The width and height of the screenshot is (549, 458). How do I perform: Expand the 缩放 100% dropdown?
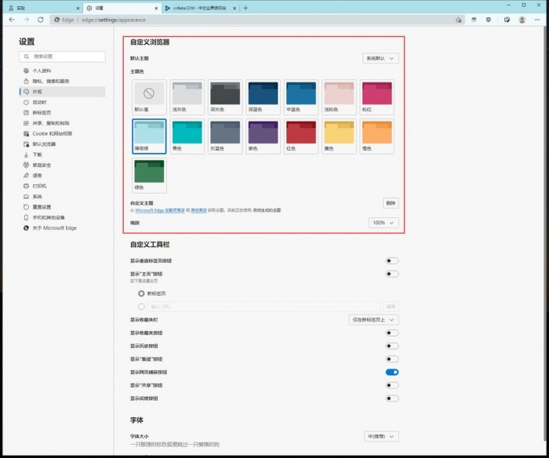[384, 223]
